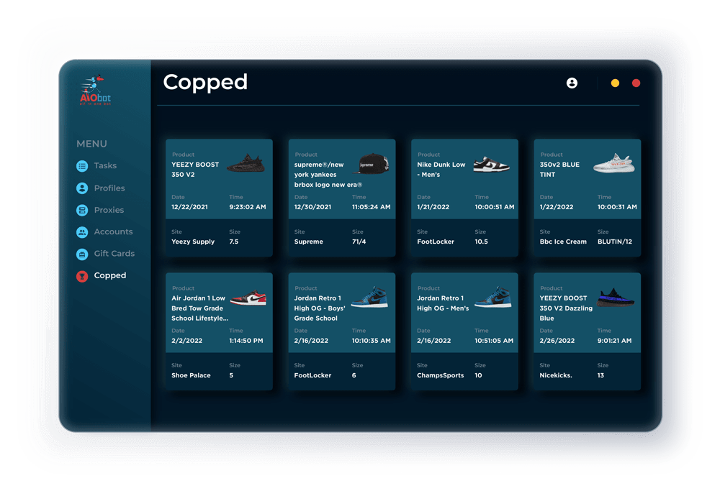Click the size value '7.5'

pyautogui.click(x=234, y=242)
